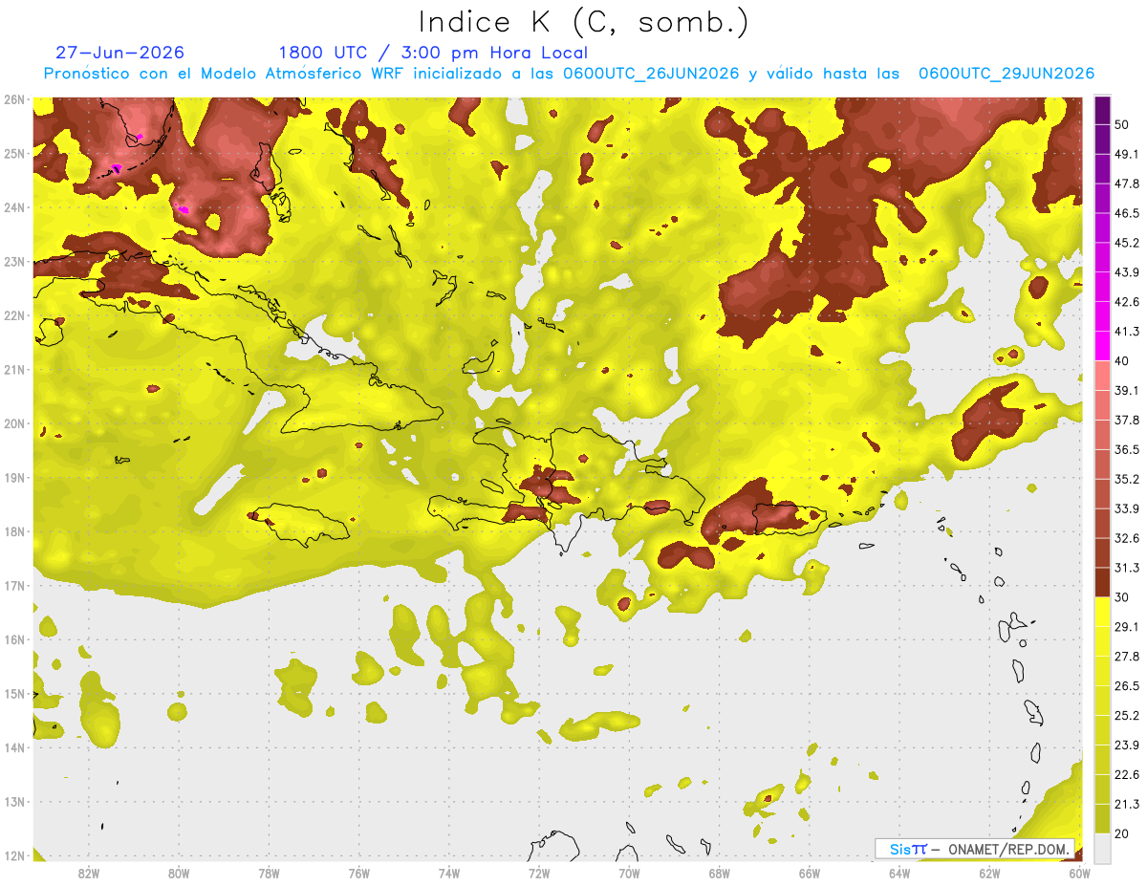Image resolution: width=1147 pixels, height=886 pixels.
Task: Select the olive 21.3 colorbar segment
Action: (x=1103, y=818)
